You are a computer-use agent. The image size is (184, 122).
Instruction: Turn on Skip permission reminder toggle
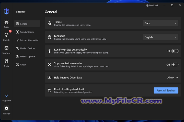point(175,65)
